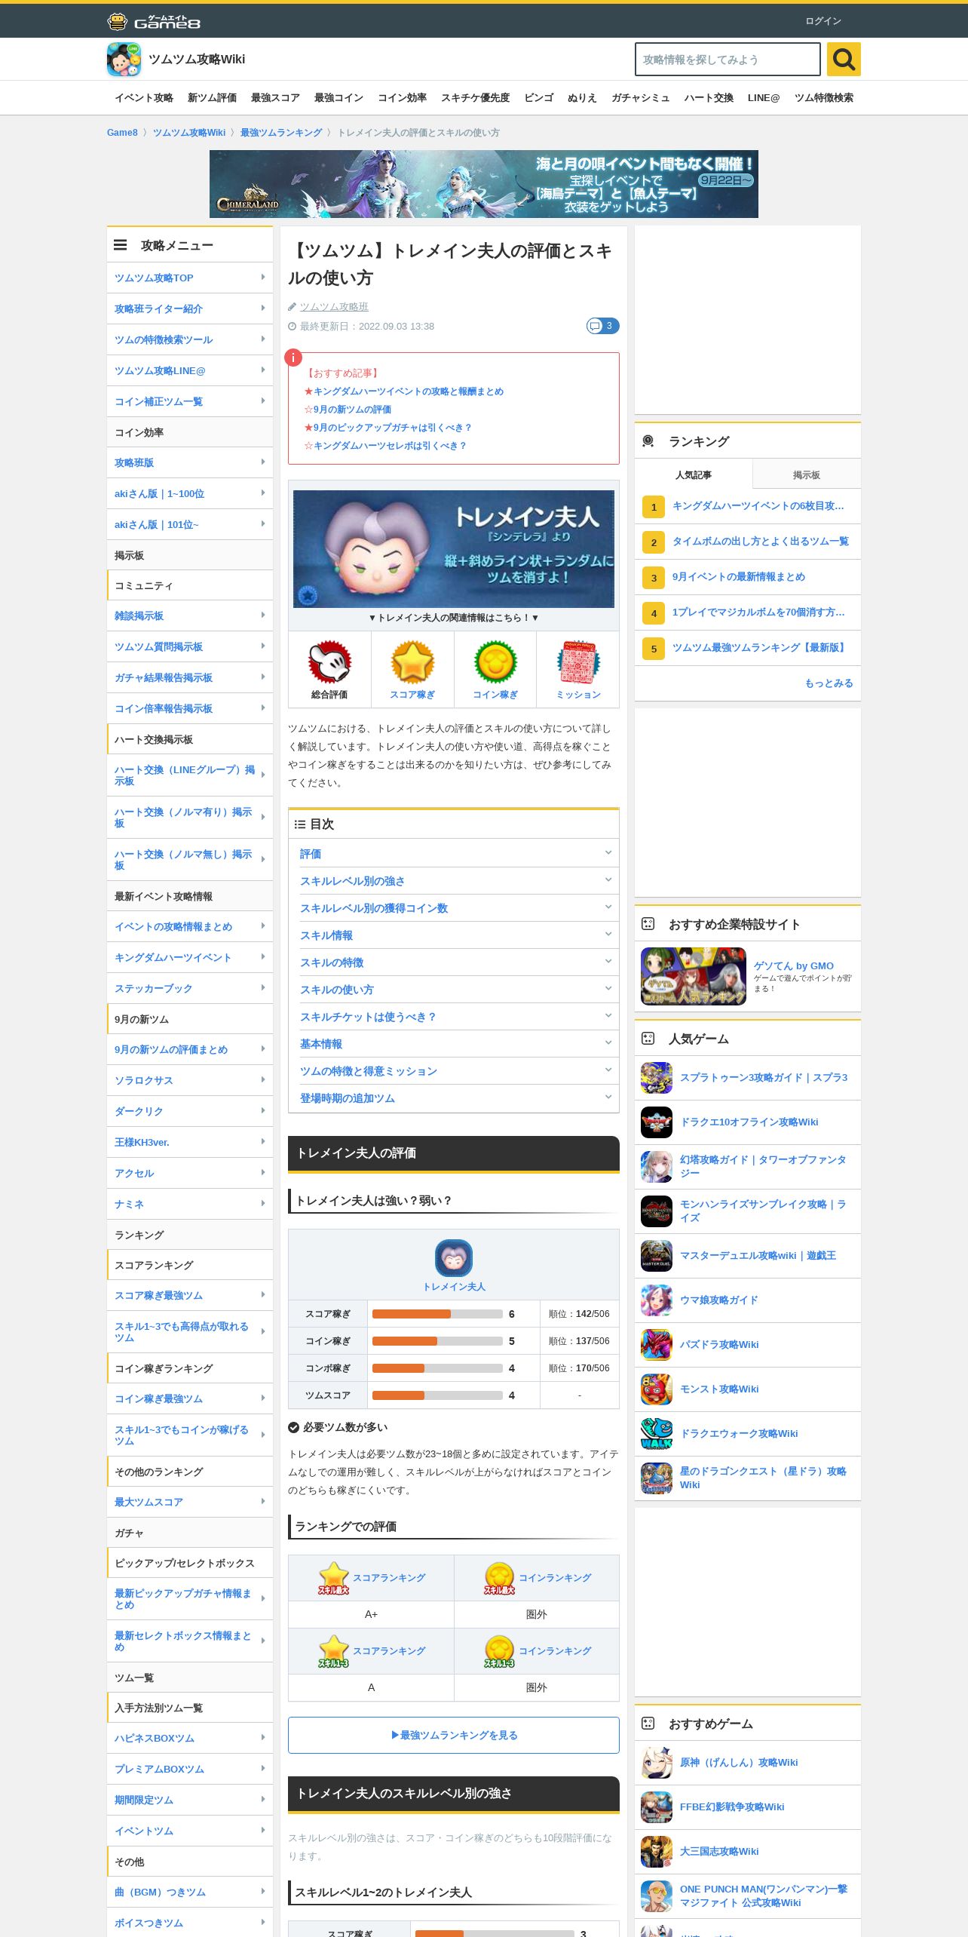Viewport: 968px width, 1937px height.
Task: Open 最強ツムランキング breadcrumb link
Action: pyautogui.click(x=281, y=133)
